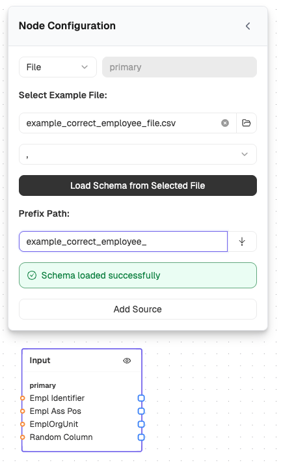Click the Select Example File label
281x466 pixels.
coord(63,95)
